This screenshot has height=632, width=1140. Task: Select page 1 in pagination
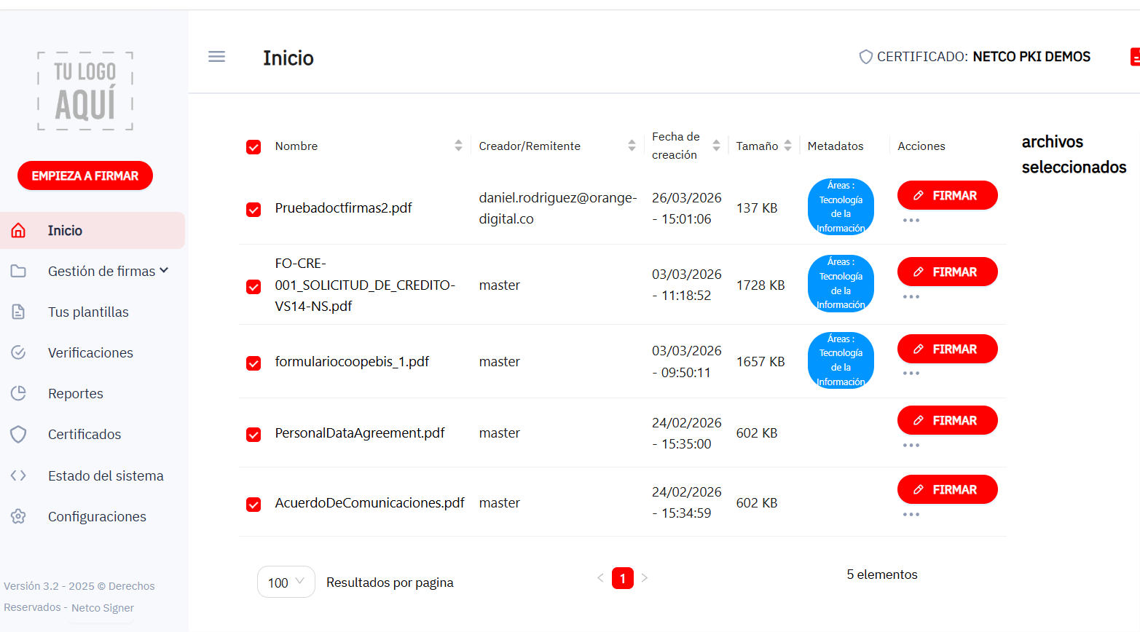pyautogui.click(x=622, y=578)
